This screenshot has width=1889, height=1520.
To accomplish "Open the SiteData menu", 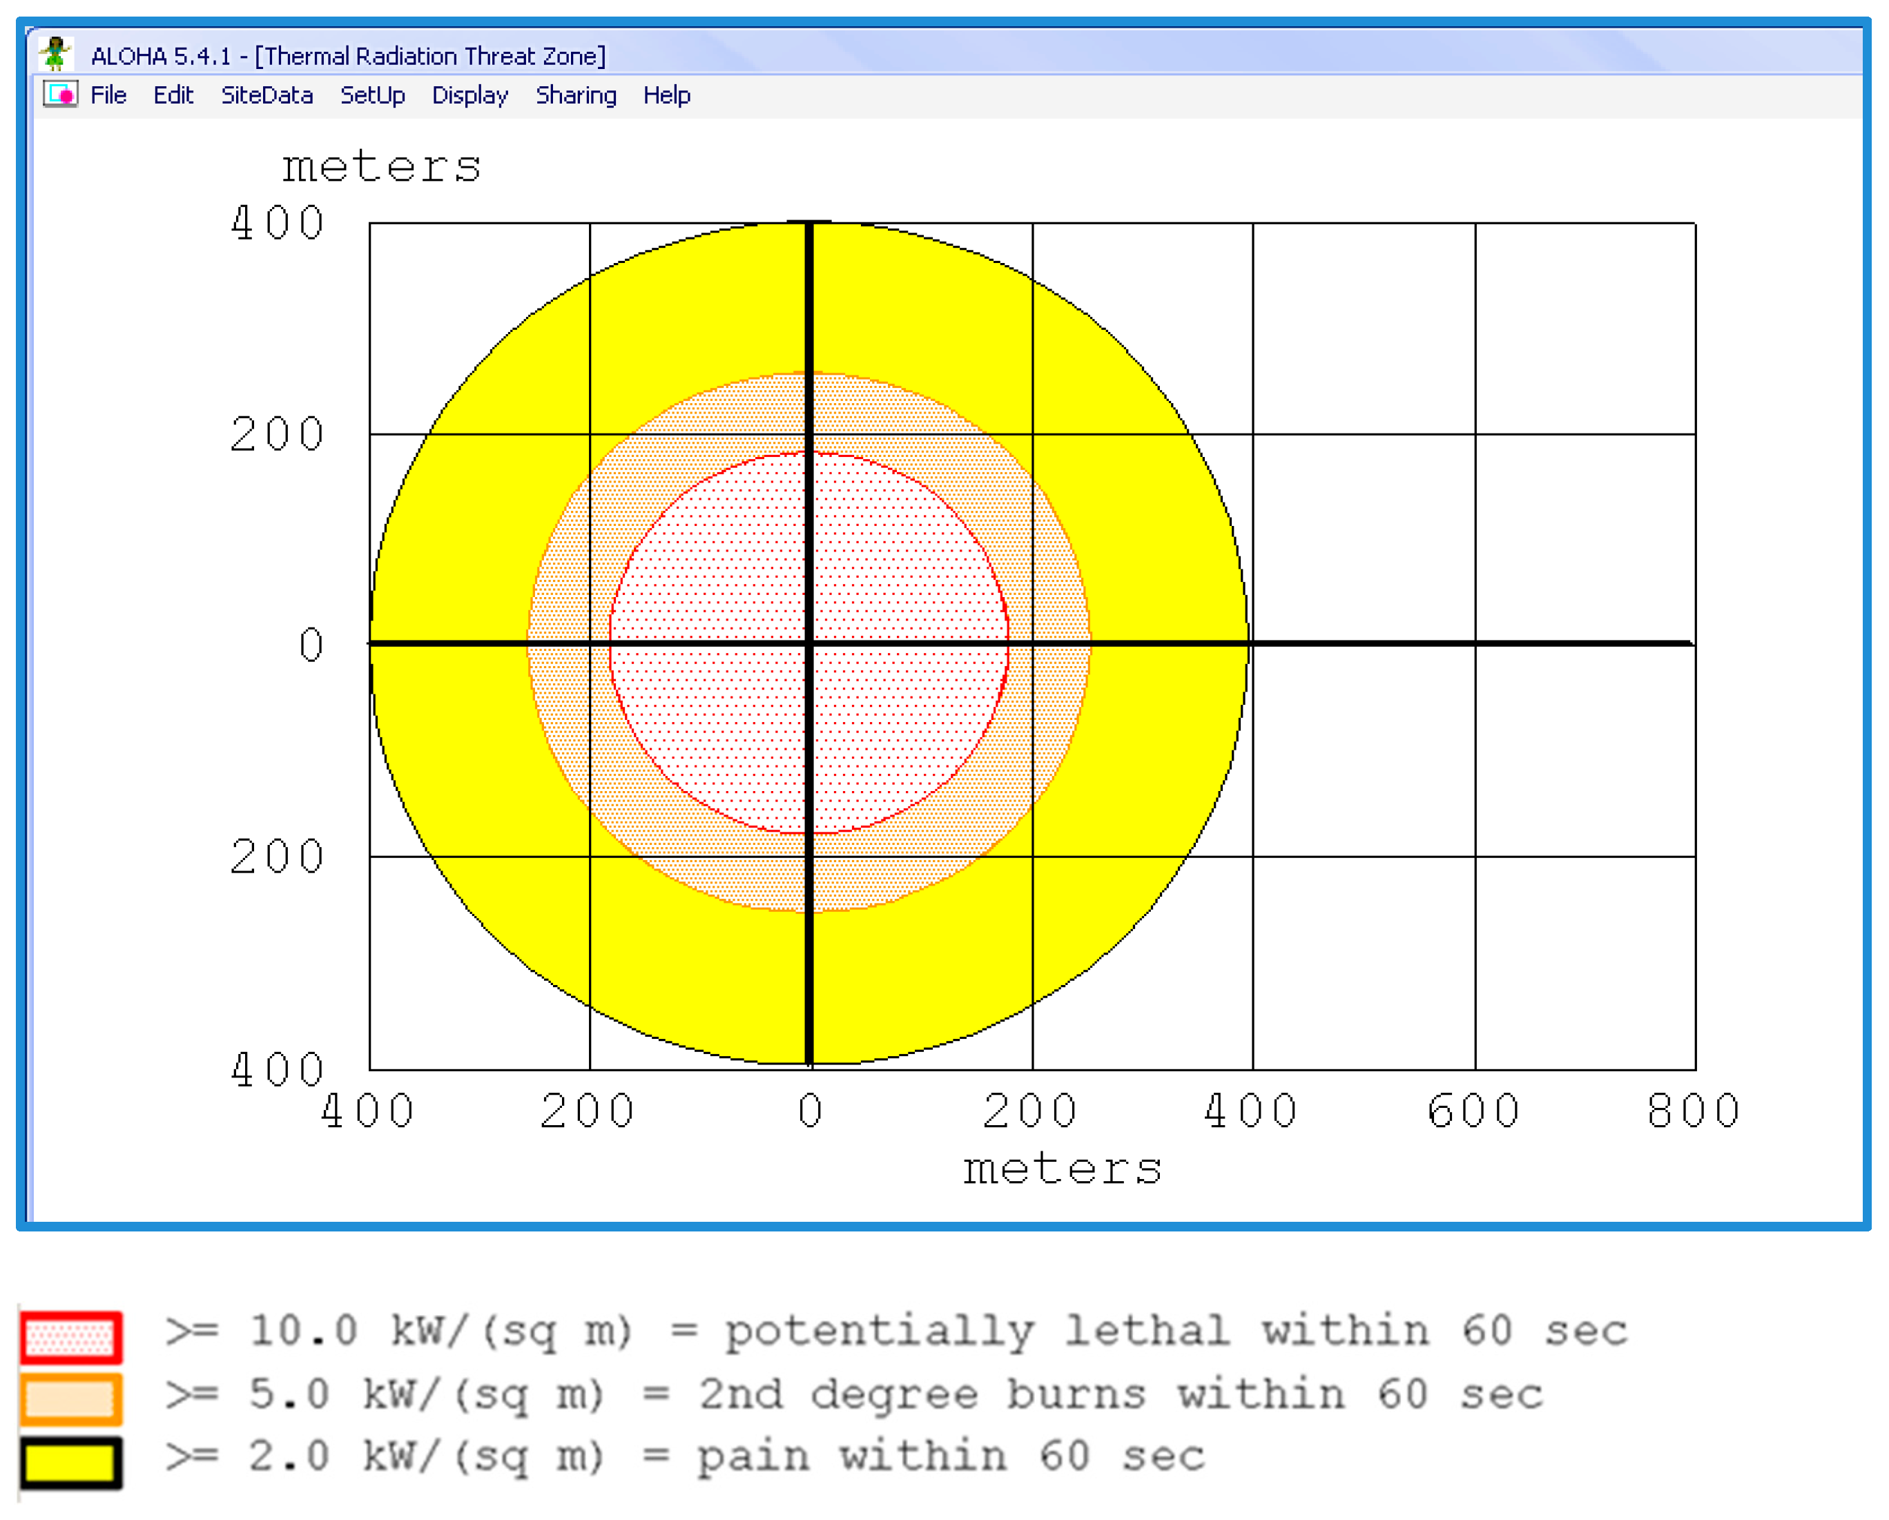I will [267, 95].
